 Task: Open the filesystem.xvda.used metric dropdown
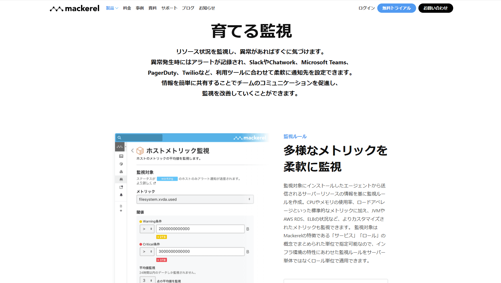coord(195,199)
